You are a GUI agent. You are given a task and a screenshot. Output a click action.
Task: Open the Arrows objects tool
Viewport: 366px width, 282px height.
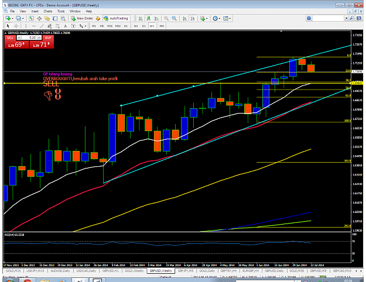[81, 26]
